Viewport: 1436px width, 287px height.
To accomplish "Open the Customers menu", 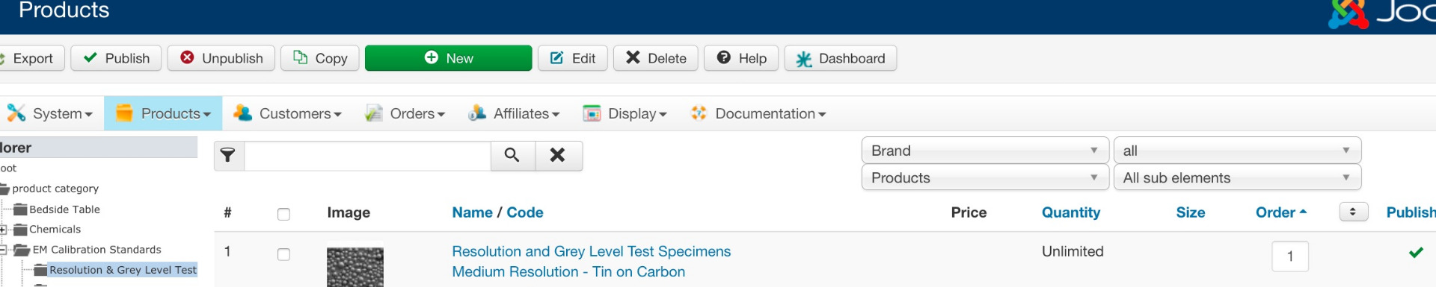I will pyautogui.click(x=287, y=113).
